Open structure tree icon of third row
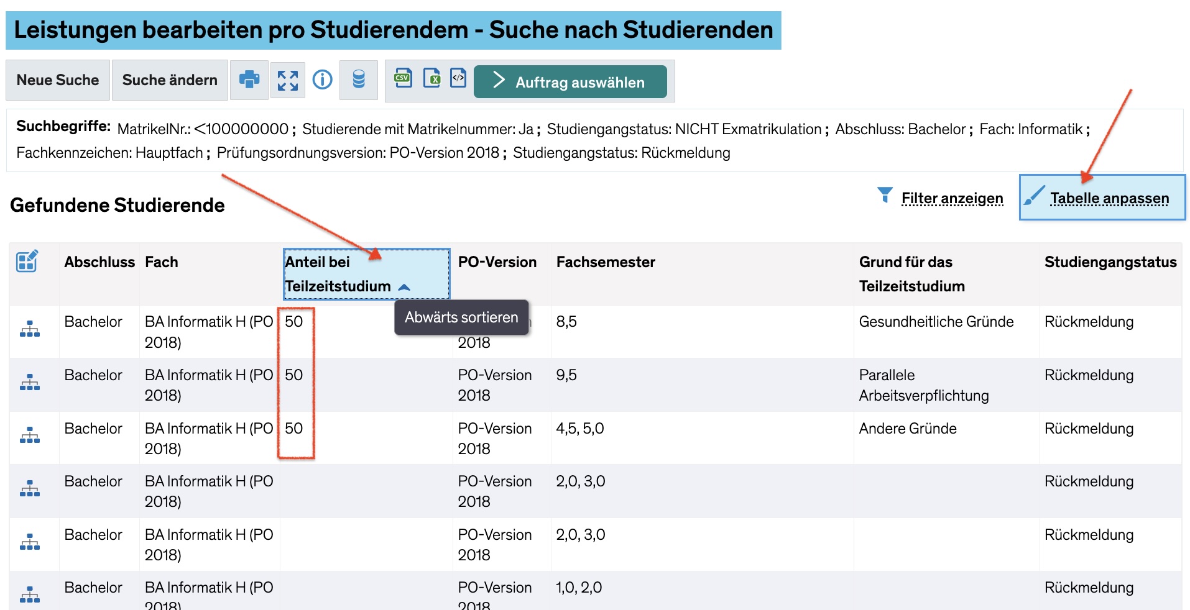Viewport: 1190px width, 610px height. coord(29,435)
